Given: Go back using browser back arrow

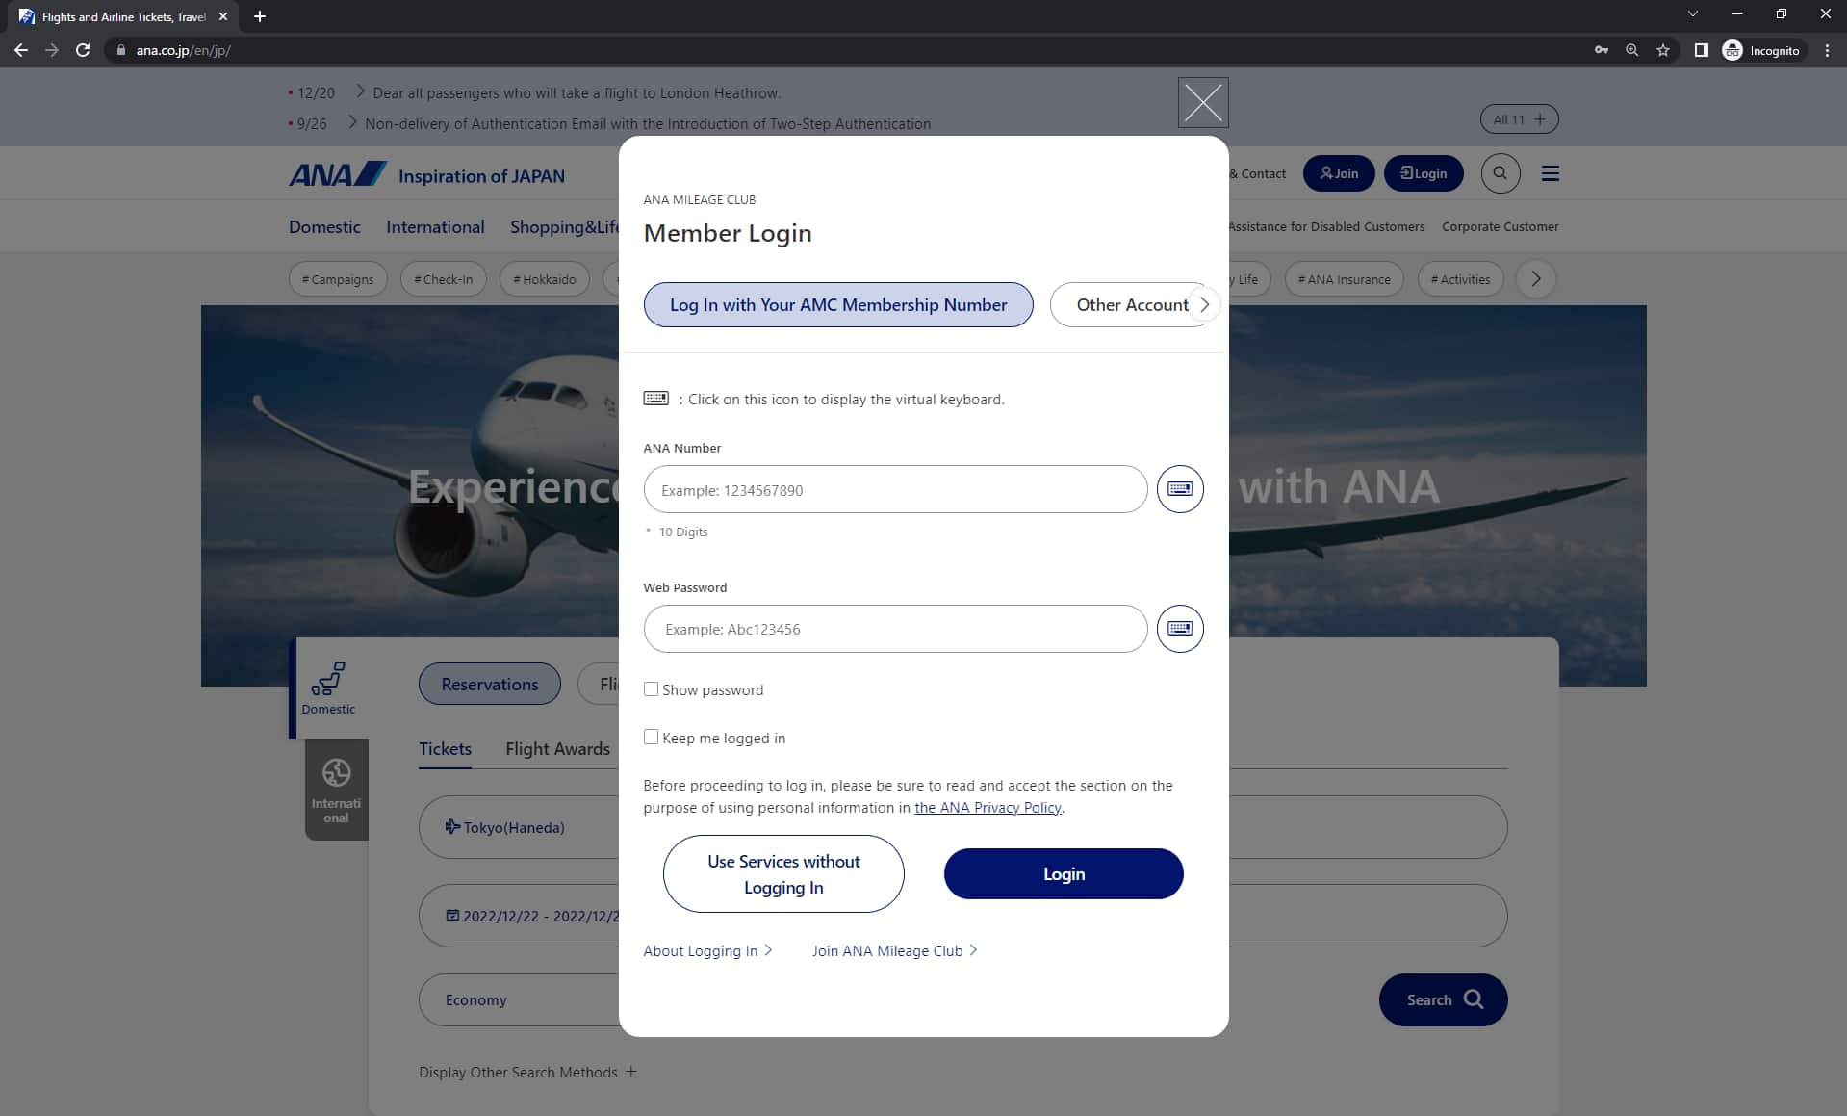Looking at the screenshot, I should (21, 50).
